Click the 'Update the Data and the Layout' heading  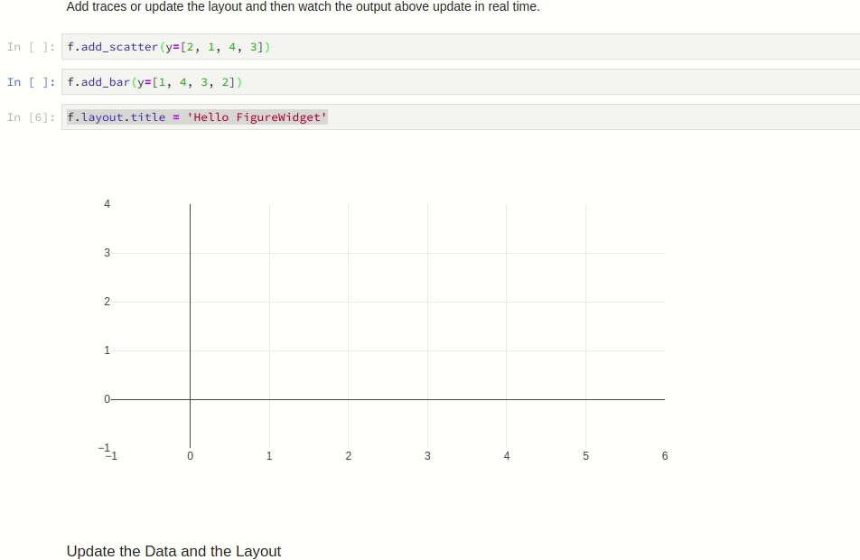pyautogui.click(x=173, y=551)
